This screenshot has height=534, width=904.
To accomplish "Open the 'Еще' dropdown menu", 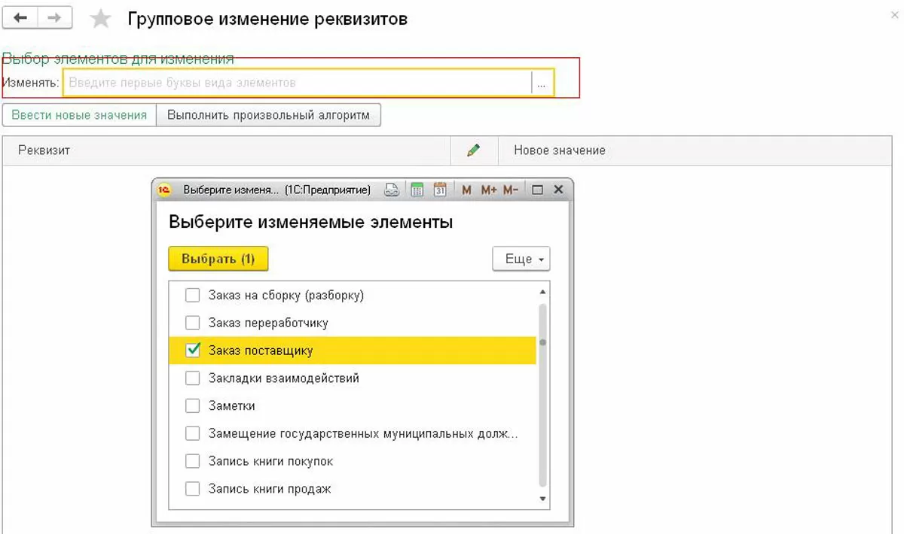I will click(521, 259).
